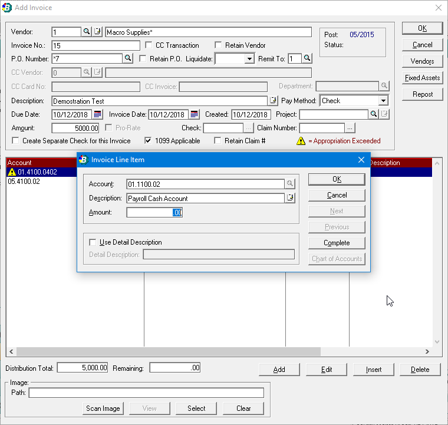Screen dimensions: 448x425
Task: Enable Retain Claim # checkbox
Action: coord(218,141)
